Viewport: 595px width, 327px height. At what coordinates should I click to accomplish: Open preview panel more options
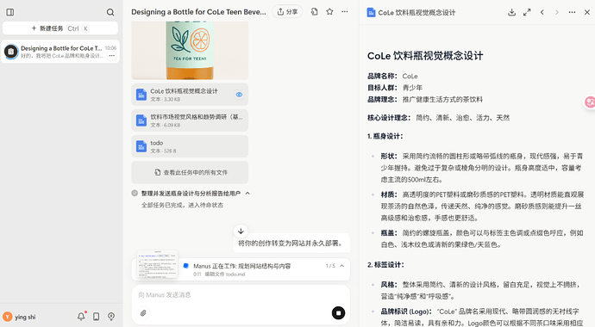[x=572, y=13]
